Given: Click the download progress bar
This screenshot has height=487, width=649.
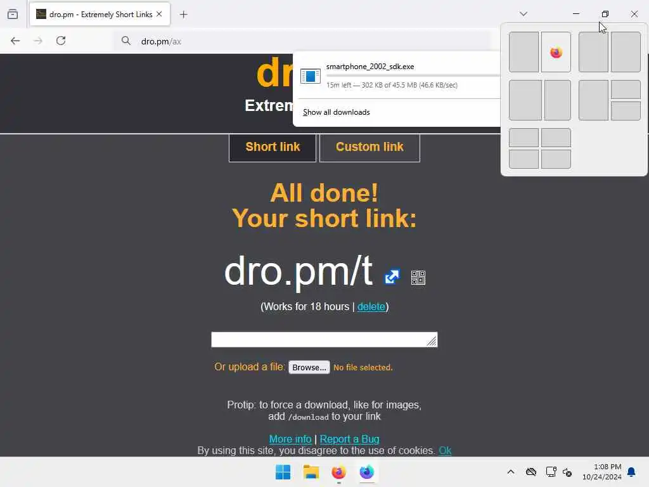Looking at the screenshot, I should (413, 75).
